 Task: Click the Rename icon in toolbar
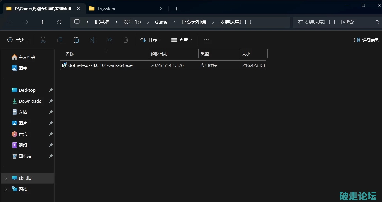93,40
